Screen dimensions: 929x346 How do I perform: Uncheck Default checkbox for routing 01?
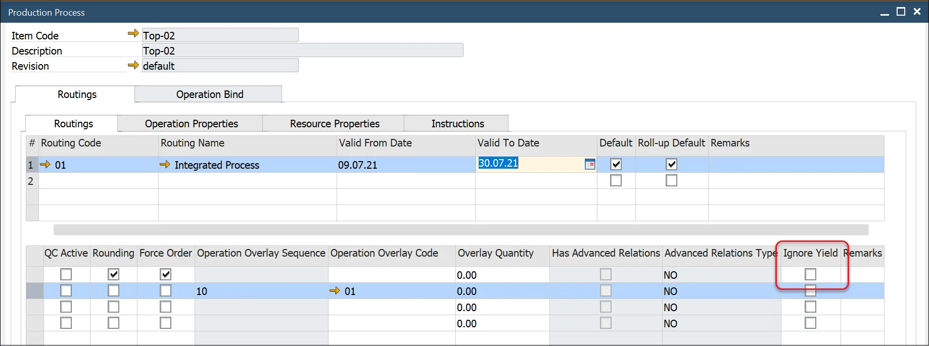pos(616,164)
